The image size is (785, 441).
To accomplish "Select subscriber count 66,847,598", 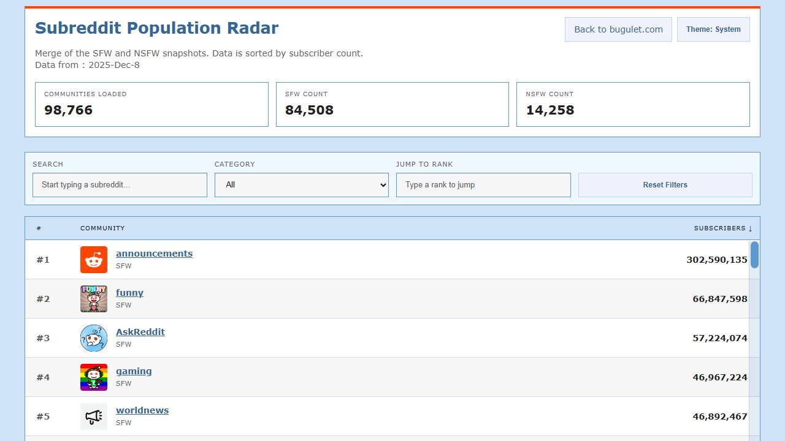I will pyautogui.click(x=720, y=299).
